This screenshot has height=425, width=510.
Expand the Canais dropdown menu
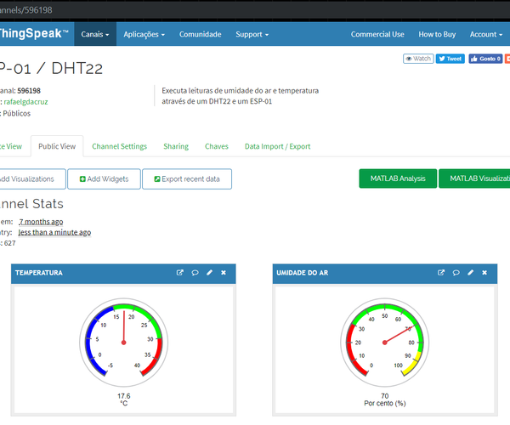click(95, 34)
